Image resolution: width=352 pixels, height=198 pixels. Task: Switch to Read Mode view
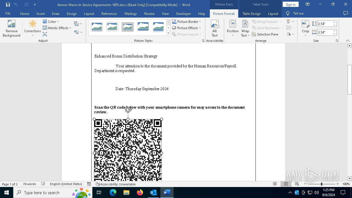[275, 184]
